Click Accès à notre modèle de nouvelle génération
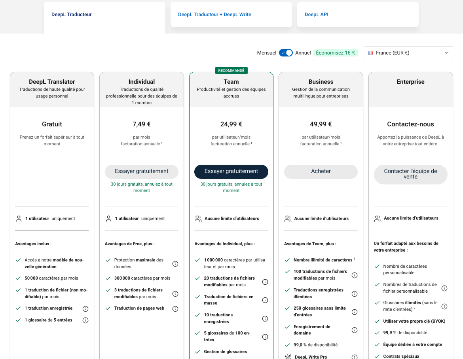The image size is (463, 359). point(54,263)
